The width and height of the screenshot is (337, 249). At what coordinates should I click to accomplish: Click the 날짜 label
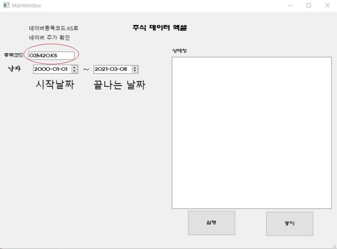click(15, 69)
